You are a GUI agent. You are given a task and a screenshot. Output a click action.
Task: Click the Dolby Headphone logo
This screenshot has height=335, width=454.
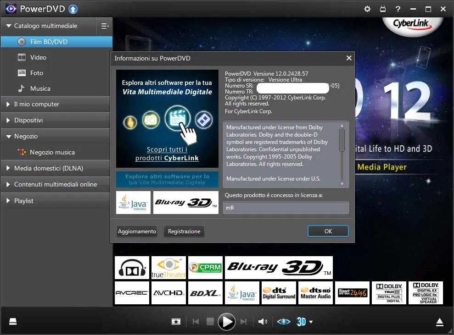[132, 268]
